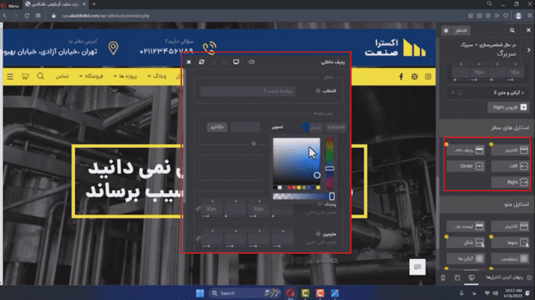
Task: Open menu style 'آیکن ها' icons option
Action: point(465,259)
